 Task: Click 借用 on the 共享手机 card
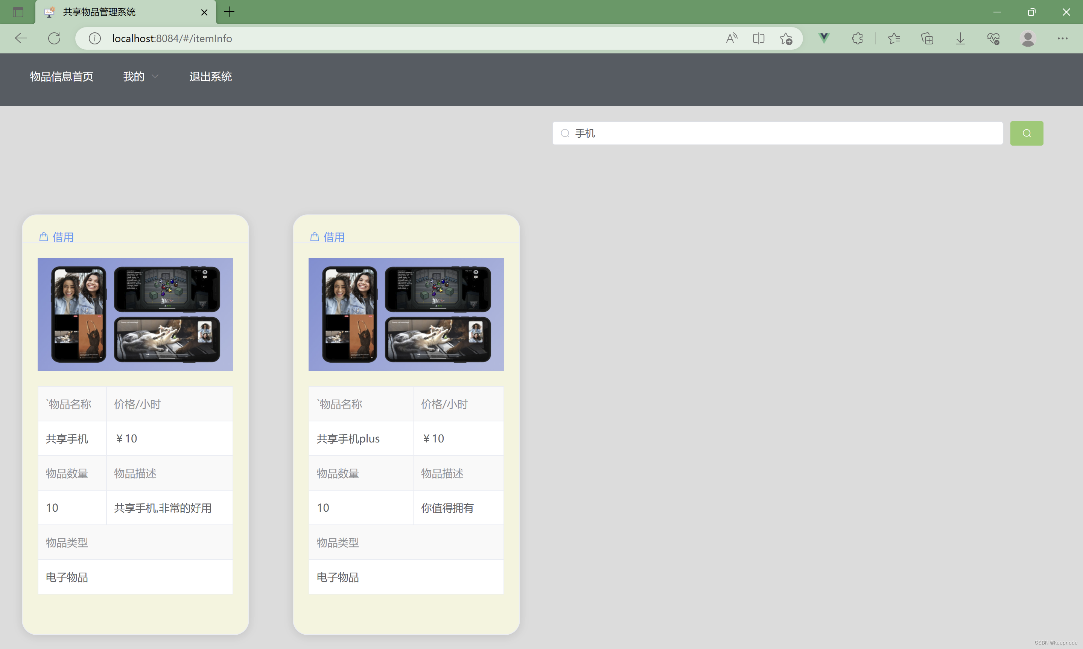click(x=63, y=237)
